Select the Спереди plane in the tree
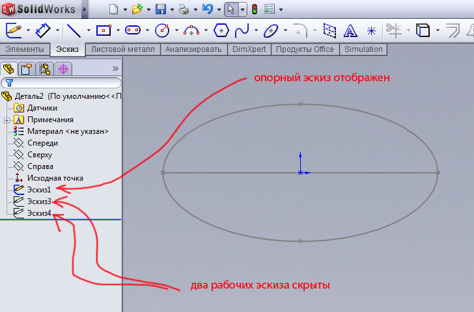 [42, 143]
